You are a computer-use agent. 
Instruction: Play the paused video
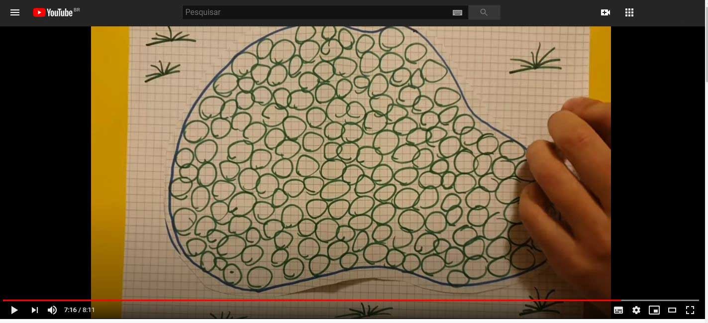[x=14, y=310]
